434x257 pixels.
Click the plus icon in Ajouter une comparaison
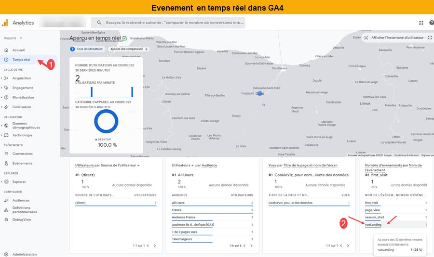pyautogui.click(x=147, y=49)
